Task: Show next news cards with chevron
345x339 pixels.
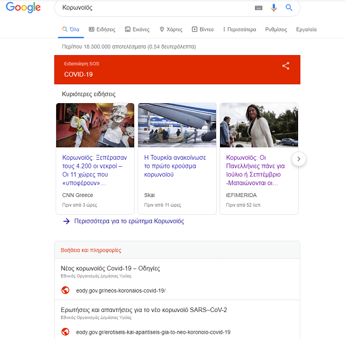Action: pos(299,159)
